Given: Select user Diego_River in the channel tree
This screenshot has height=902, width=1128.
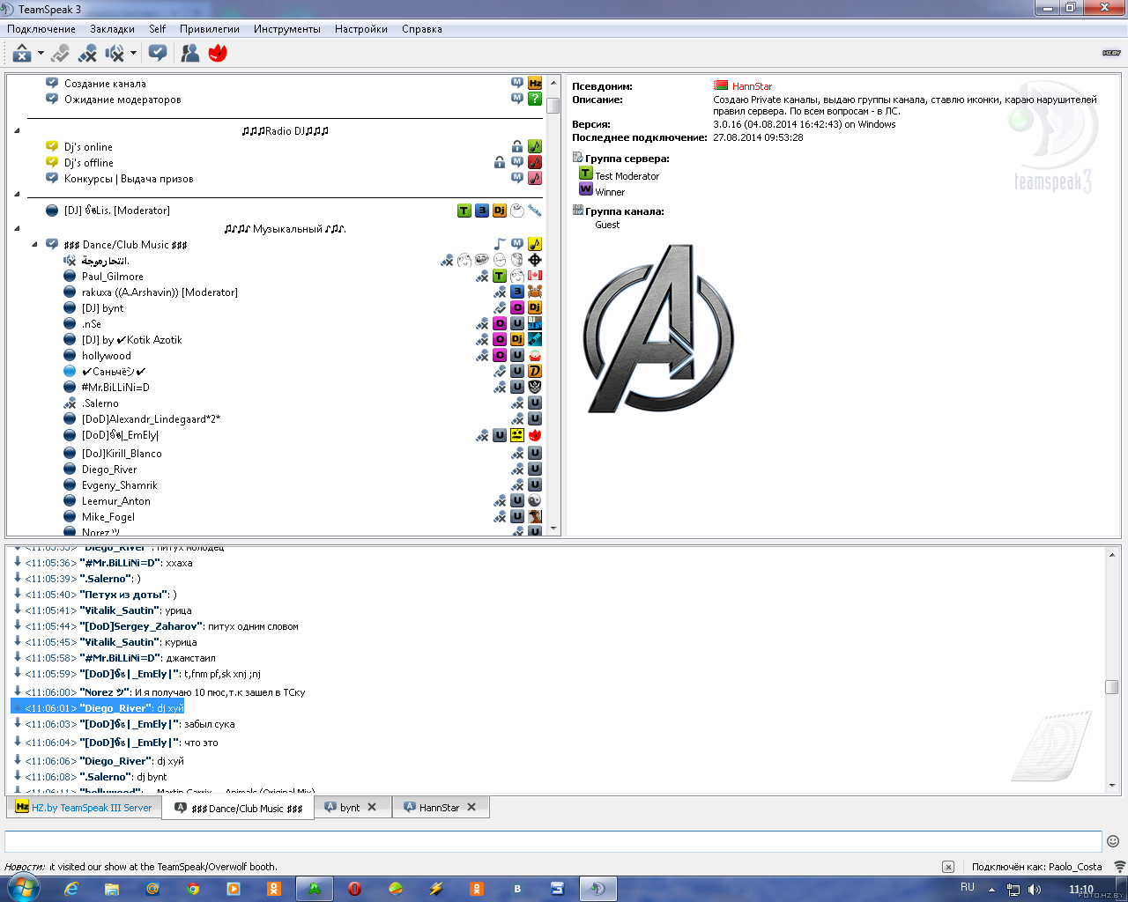Looking at the screenshot, I should coord(109,469).
